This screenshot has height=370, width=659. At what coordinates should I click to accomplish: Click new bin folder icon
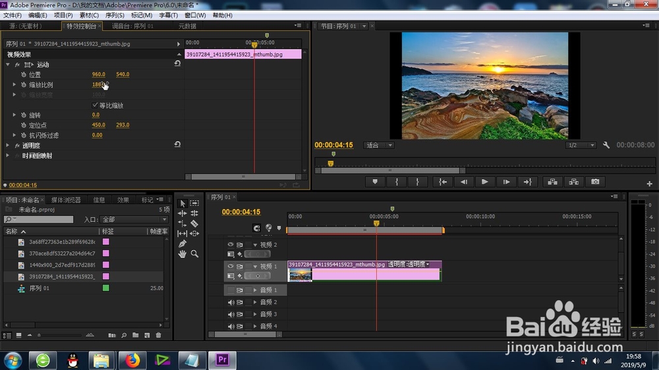click(x=135, y=335)
